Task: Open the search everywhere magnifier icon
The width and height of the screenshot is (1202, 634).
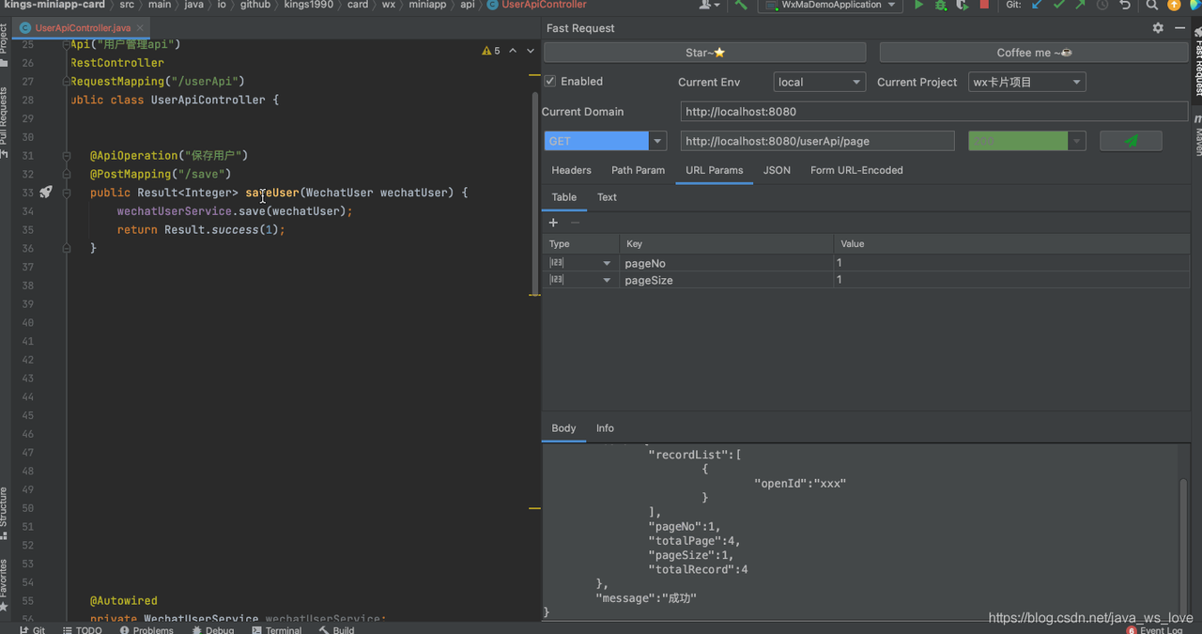Action: click(1152, 6)
